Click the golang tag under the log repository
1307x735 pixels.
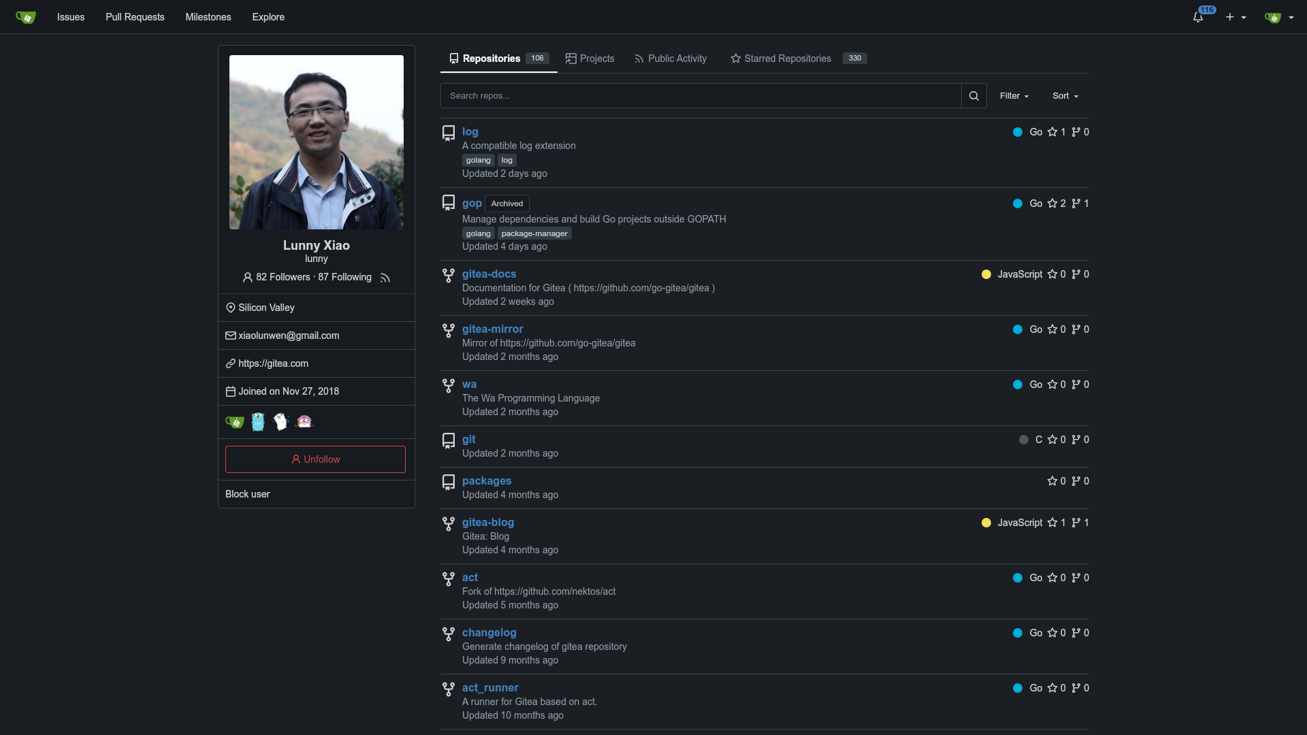(478, 160)
